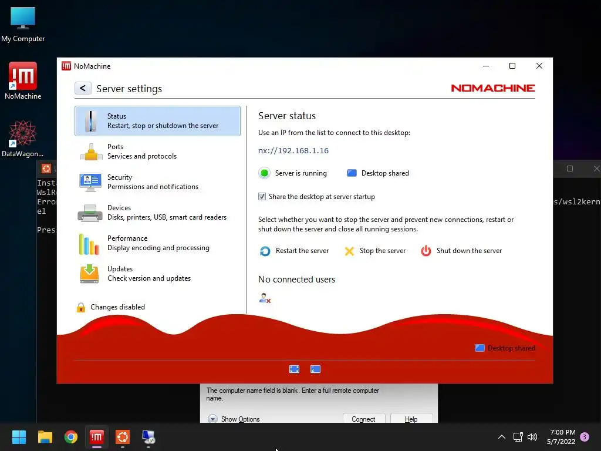
Task: Go back using the Server settings arrow
Action: point(83,88)
